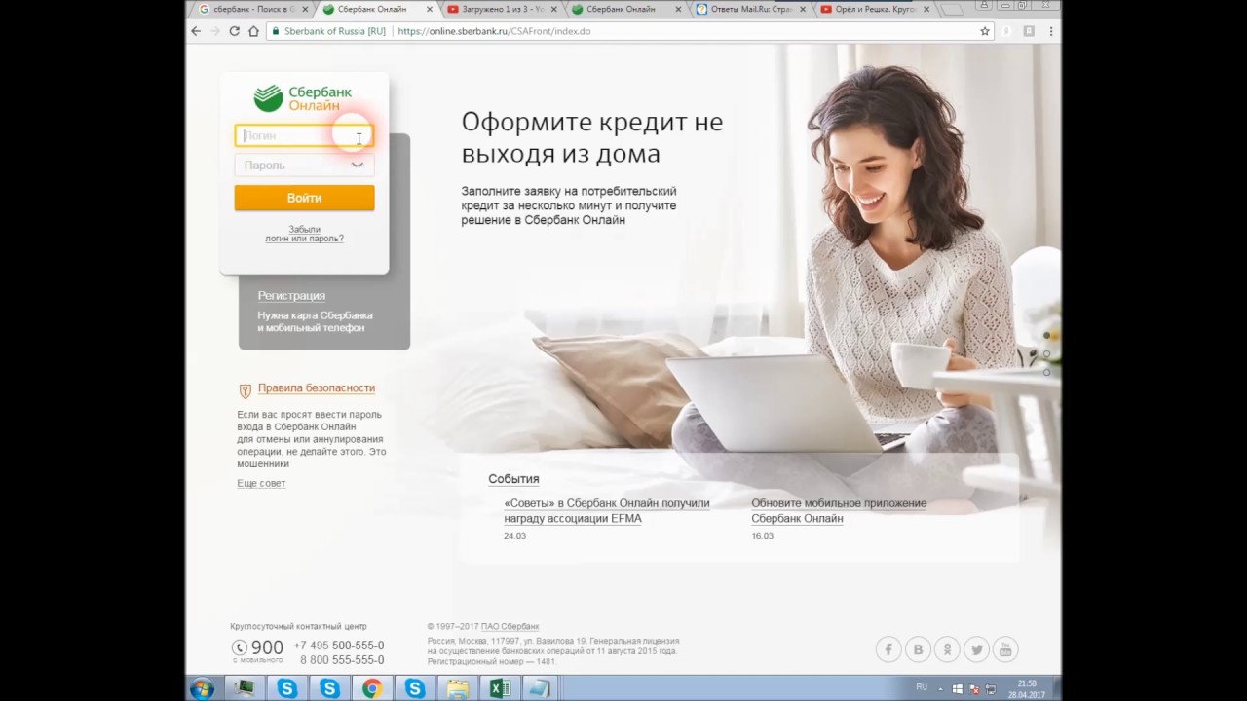Image resolution: width=1247 pixels, height=701 pixels.
Task: Click the security shield icon
Action: coord(245,390)
